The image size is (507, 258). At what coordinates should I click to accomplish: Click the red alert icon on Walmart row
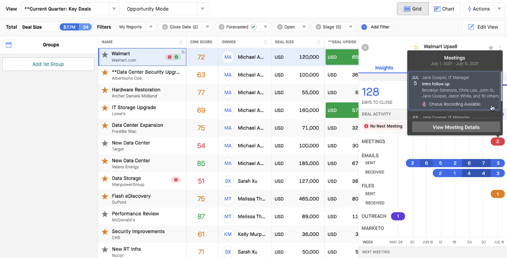click(x=170, y=57)
